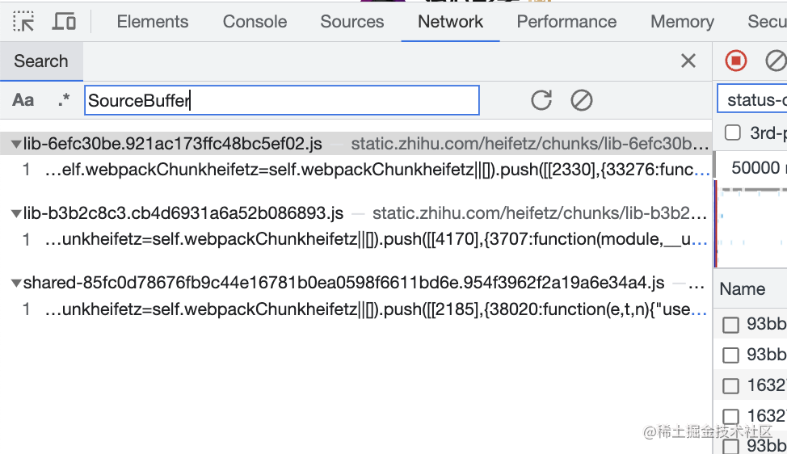Open the Sources tab
The image size is (787, 454).
pos(352,22)
